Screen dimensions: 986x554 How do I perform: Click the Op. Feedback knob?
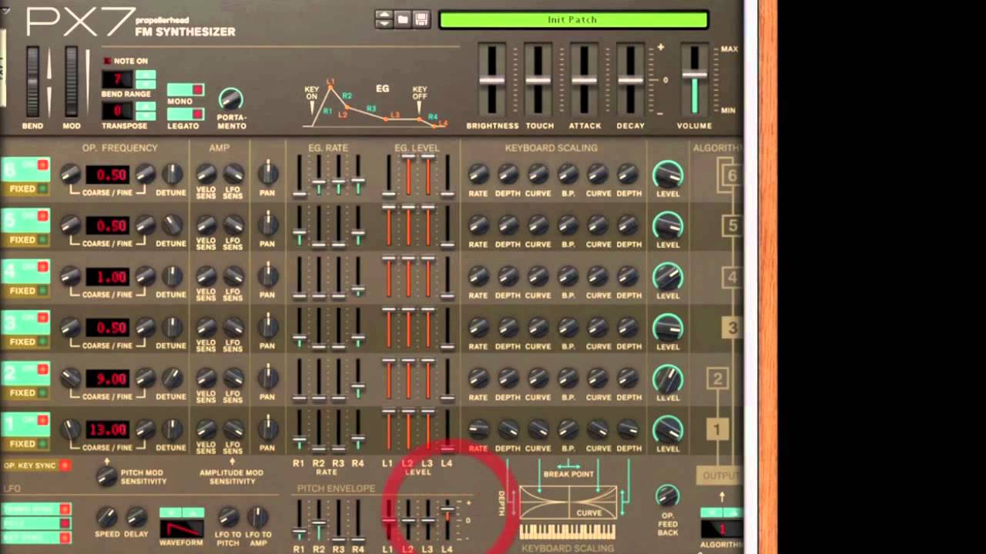(667, 496)
